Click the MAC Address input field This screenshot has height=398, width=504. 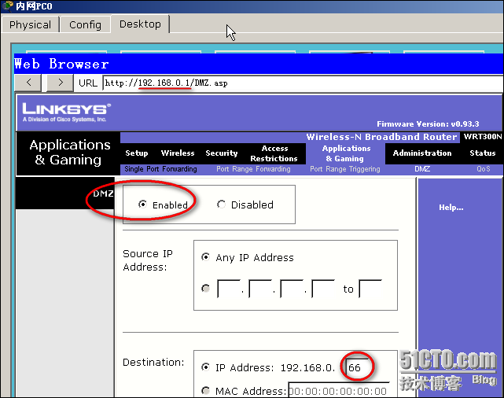click(339, 390)
